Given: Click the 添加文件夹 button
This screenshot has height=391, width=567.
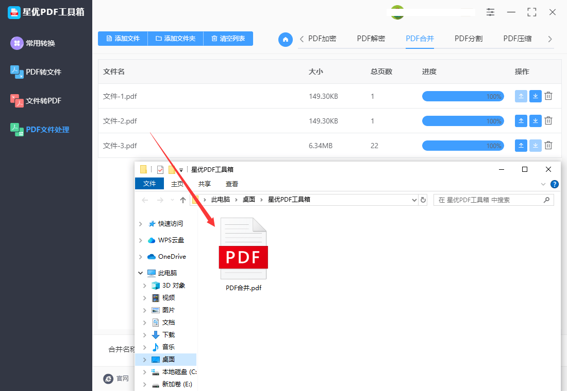Looking at the screenshot, I should pyautogui.click(x=176, y=39).
